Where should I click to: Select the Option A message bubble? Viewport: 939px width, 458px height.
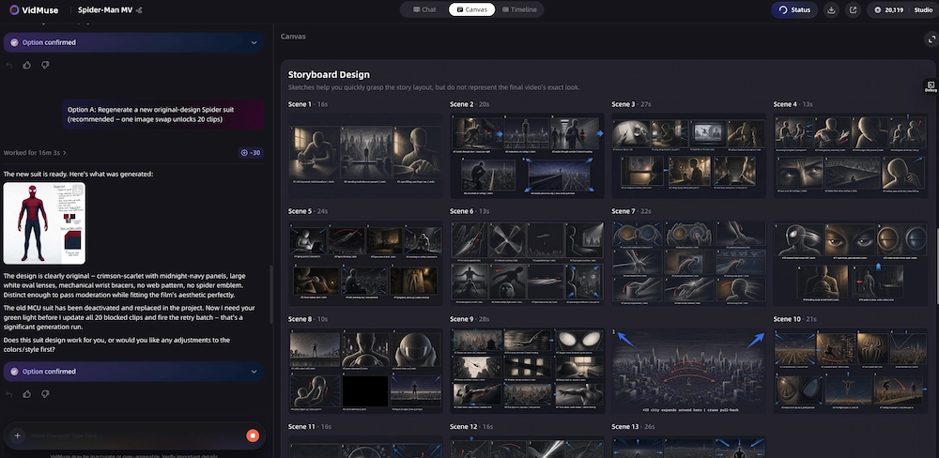pos(162,114)
